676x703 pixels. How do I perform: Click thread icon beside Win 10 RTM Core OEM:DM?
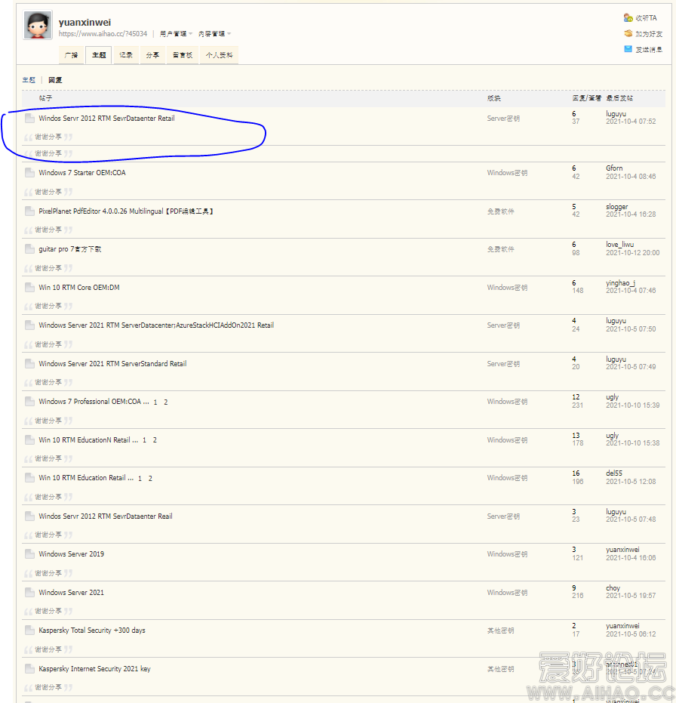pyautogui.click(x=29, y=288)
